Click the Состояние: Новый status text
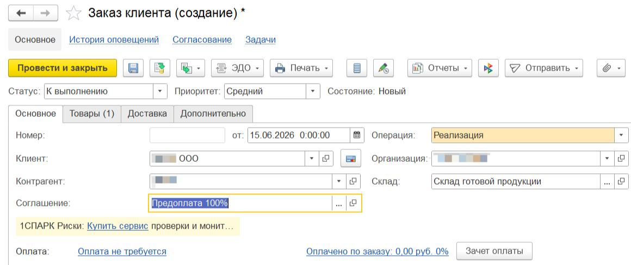The image size is (631, 265). [367, 91]
